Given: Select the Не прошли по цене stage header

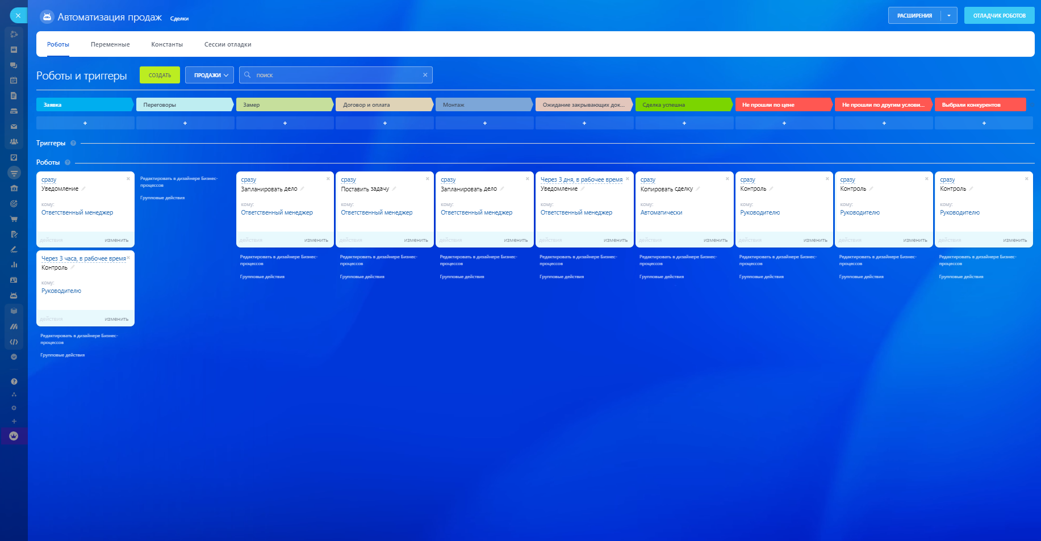Looking at the screenshot, I should tap(784, 104).
